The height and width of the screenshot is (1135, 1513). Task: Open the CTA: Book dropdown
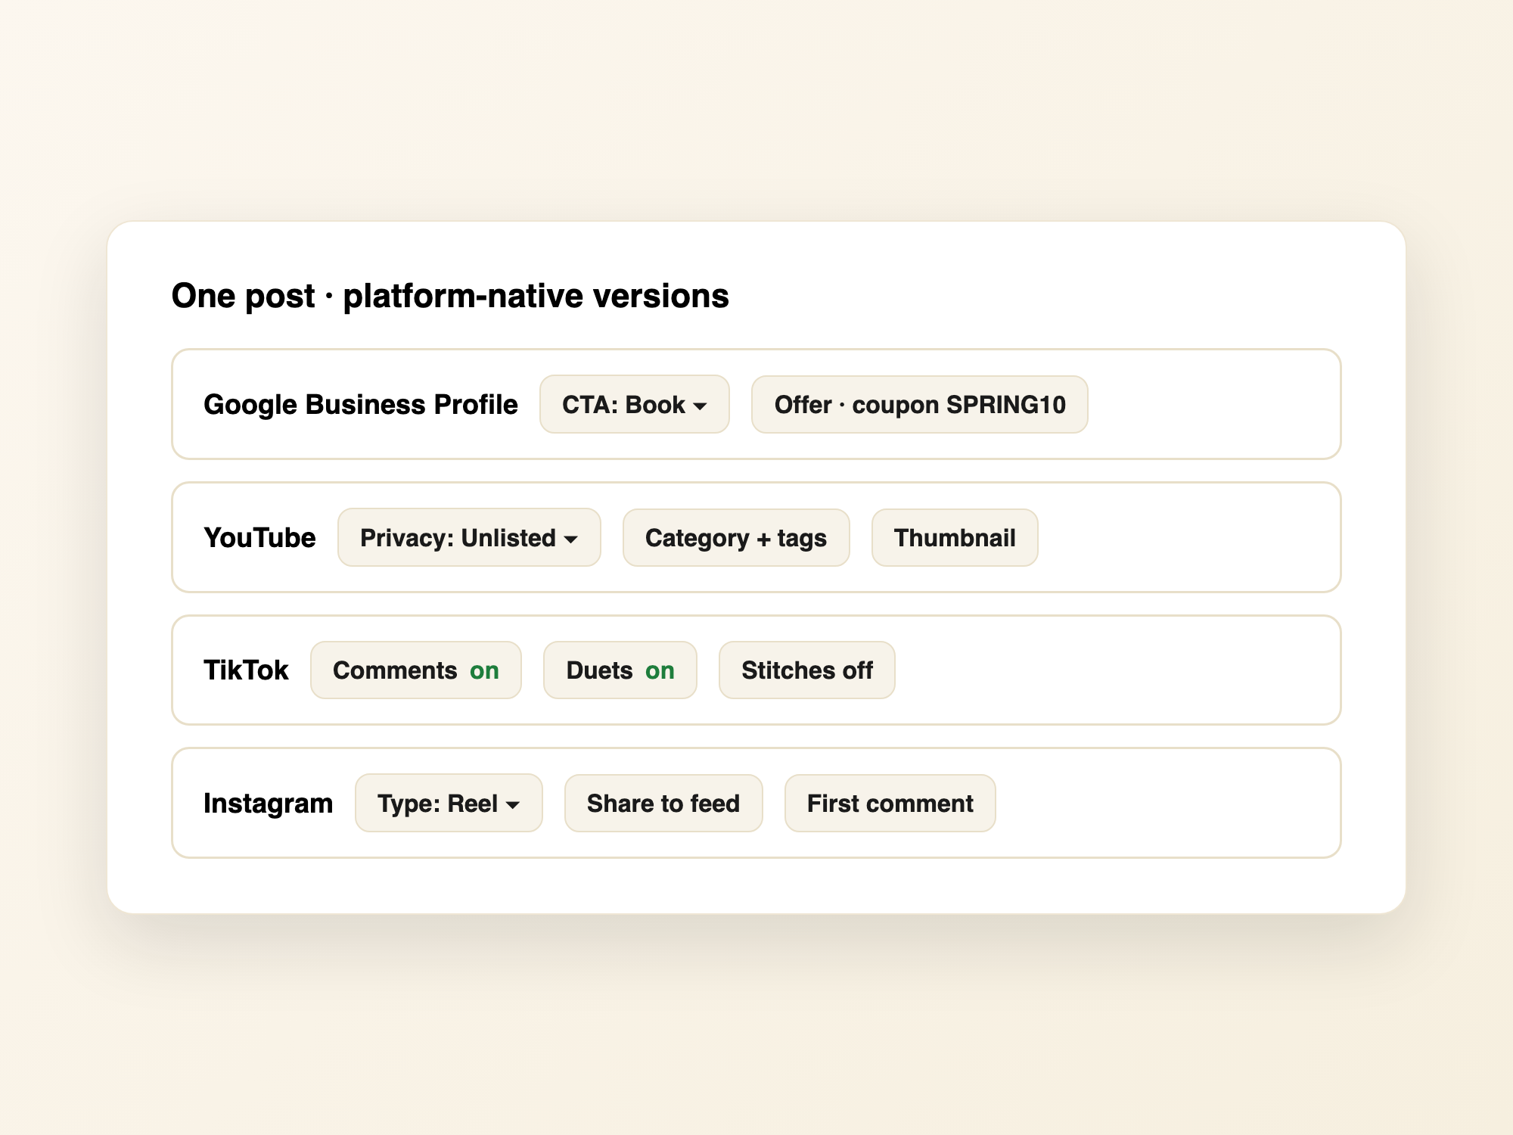pos(634,404)
